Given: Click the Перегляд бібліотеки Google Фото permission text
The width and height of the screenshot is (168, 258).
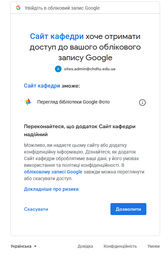Looking at the screenshot, I should pyautogui.click(x=73, y=102).
